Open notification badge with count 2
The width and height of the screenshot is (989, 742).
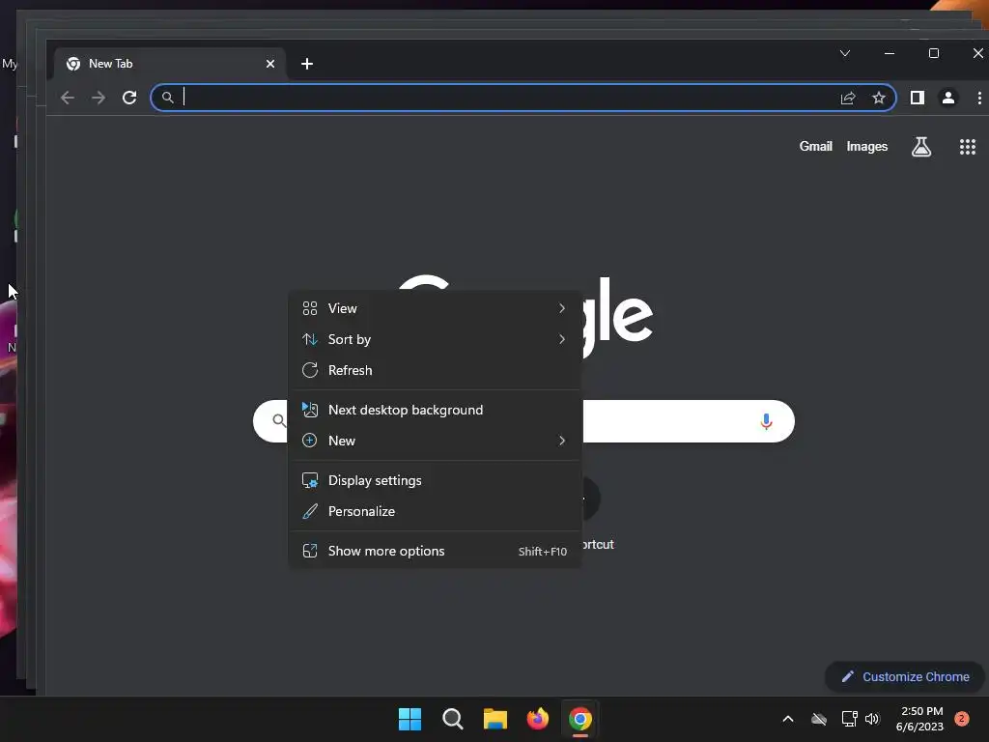coord(962,719)
